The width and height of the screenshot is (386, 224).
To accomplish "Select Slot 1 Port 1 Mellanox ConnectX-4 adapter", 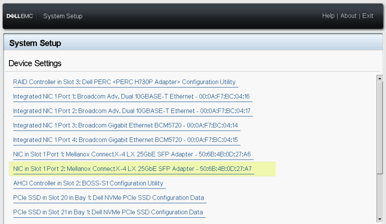I will (x=132, y=154).
